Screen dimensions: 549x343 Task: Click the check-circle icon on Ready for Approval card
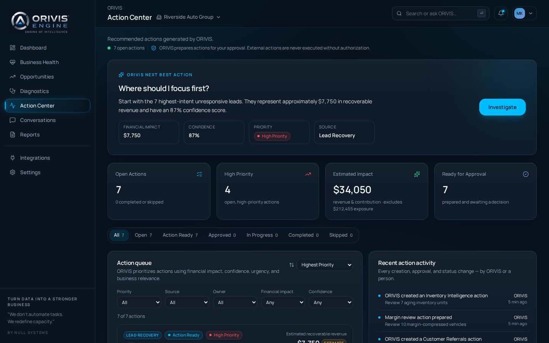pos(526,174)
